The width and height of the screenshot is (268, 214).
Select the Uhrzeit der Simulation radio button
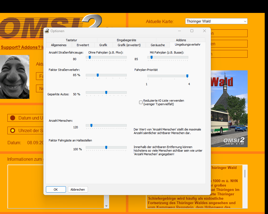(12, 131)
